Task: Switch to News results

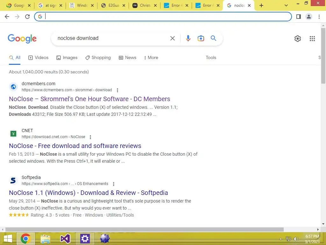Action: click(127, 58)
